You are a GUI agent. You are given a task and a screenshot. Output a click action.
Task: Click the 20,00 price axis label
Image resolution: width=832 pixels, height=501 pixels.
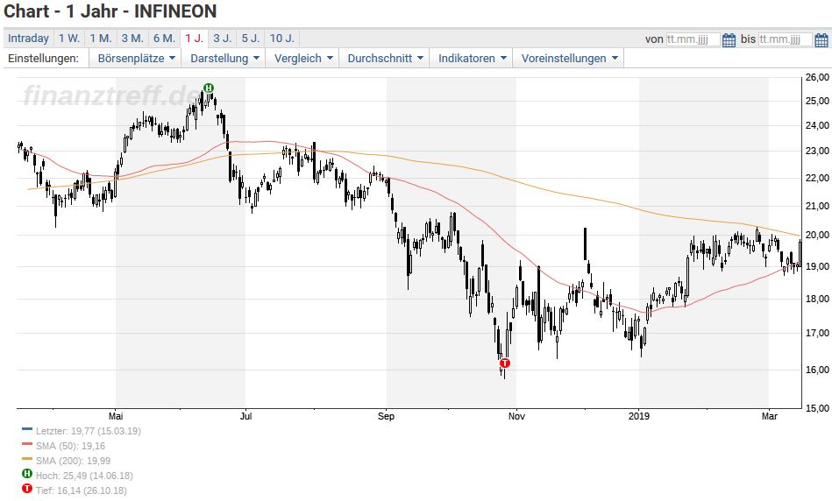point(817,235)
